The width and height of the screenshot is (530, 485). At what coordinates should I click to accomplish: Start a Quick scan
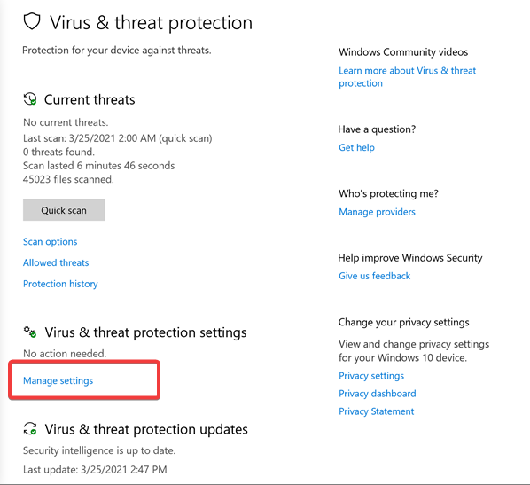pos(64,210)
